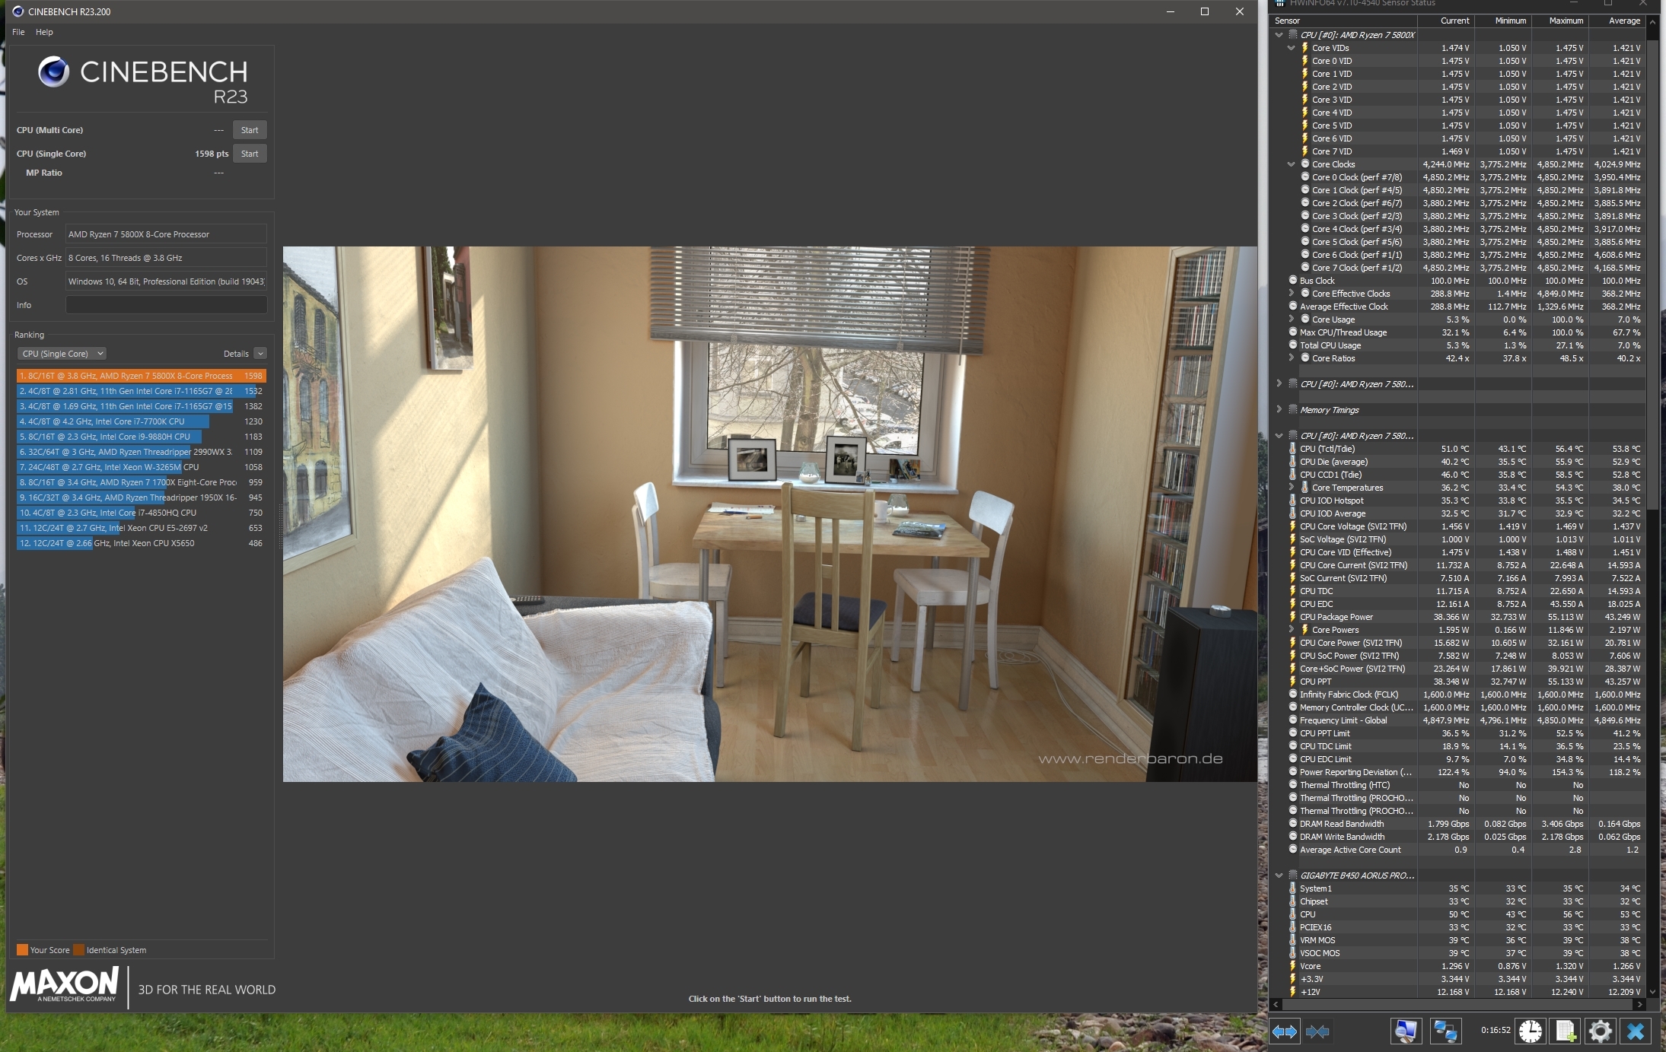The width and height of the screenshot is (1666, 1052).
Task: Start logging with sheet plus icon
Action: tap(1566, 1031)
